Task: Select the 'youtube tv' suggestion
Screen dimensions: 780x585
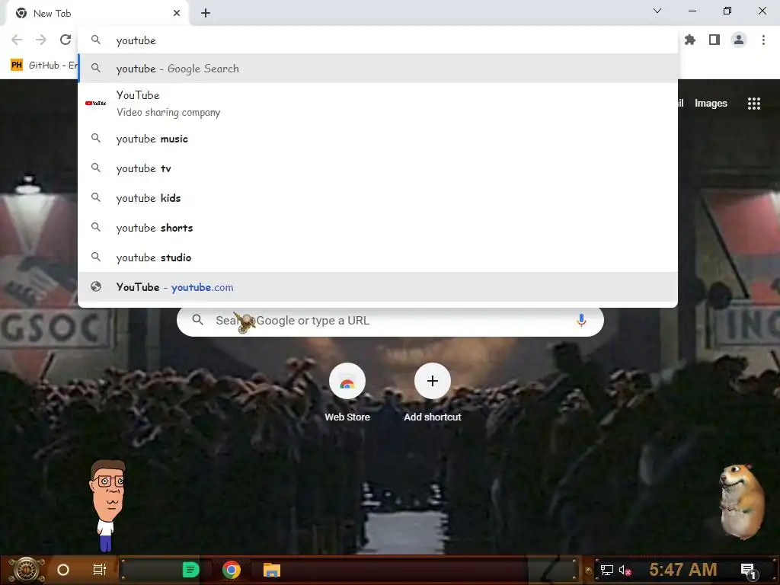Action: [378, 168]
